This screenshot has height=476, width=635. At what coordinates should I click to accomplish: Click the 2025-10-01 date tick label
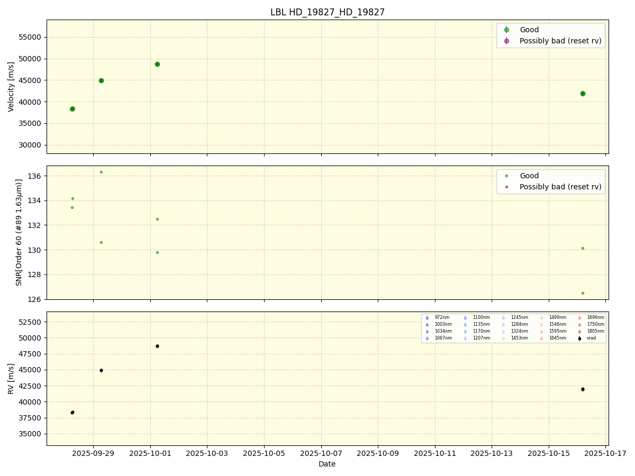pyautogui.click(x=150, y=453)
